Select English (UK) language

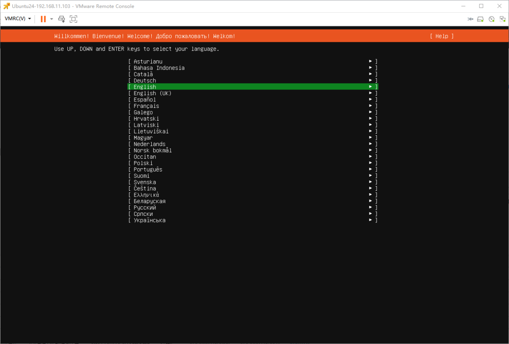[x=253, y=93]
